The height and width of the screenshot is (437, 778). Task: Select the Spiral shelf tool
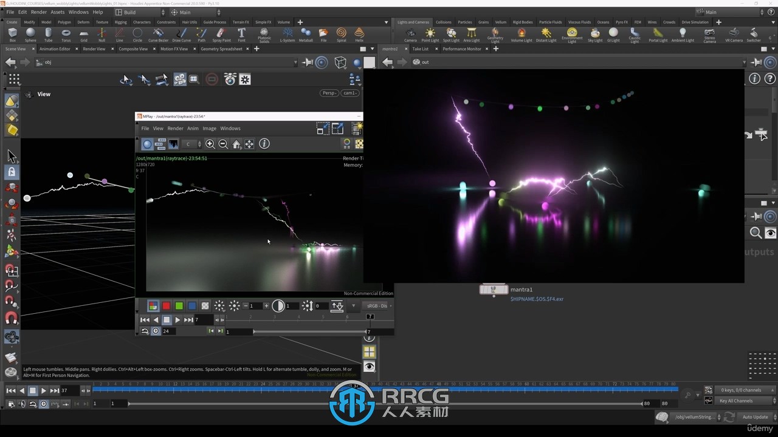tap(341, 35)
